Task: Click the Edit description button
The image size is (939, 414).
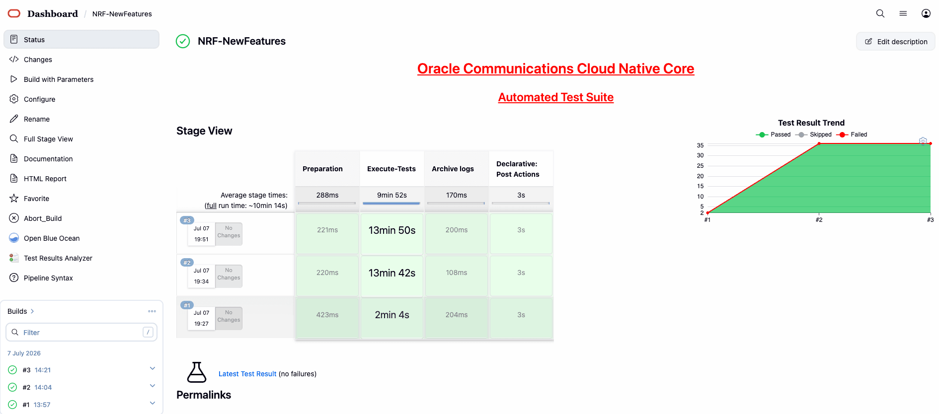Action: click(896, 41)
